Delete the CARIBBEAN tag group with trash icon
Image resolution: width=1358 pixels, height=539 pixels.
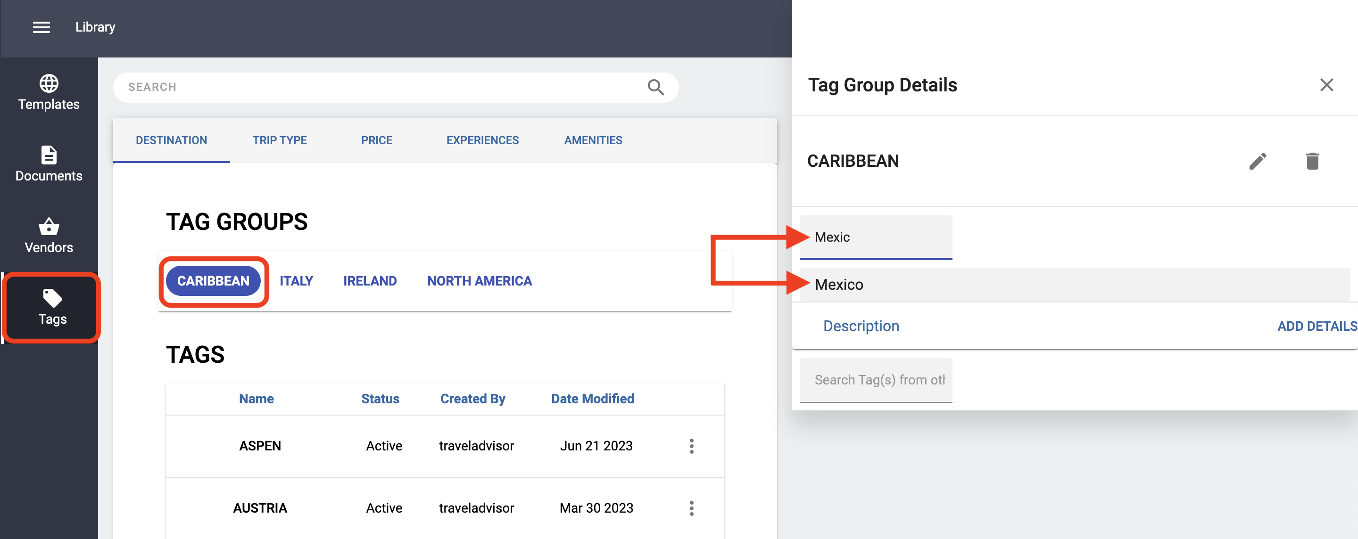click(1312, 161)
